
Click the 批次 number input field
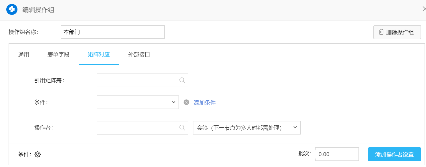(337, 154)
